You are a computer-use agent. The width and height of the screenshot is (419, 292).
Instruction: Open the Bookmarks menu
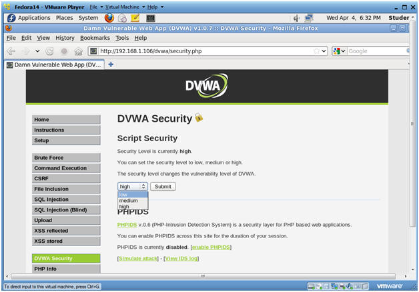pos(95,38)
